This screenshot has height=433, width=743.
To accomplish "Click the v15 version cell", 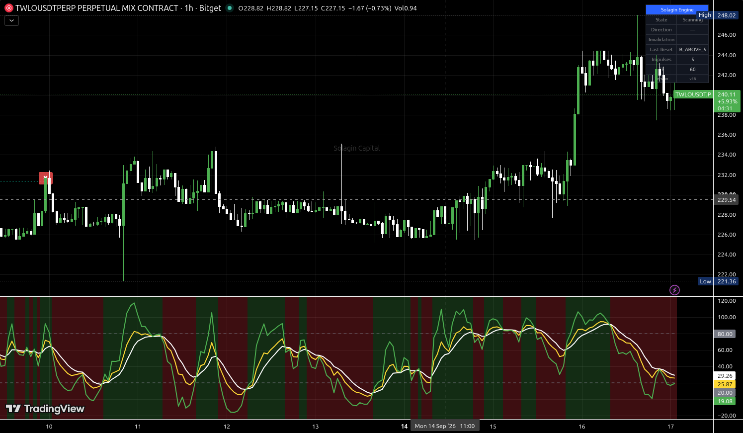I will [693, 79].
